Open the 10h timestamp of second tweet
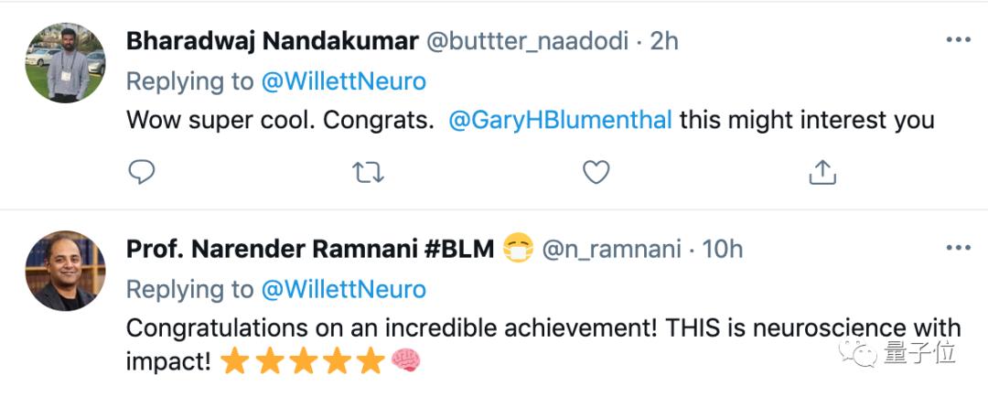 (x=723, y=250)
